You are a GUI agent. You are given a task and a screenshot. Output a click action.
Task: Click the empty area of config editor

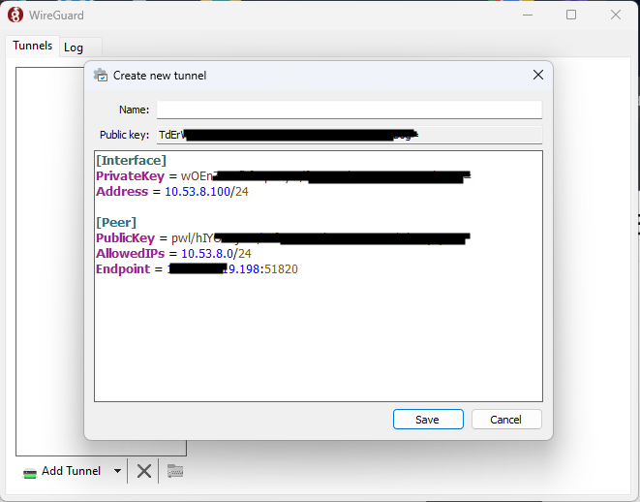coord(319,339)
